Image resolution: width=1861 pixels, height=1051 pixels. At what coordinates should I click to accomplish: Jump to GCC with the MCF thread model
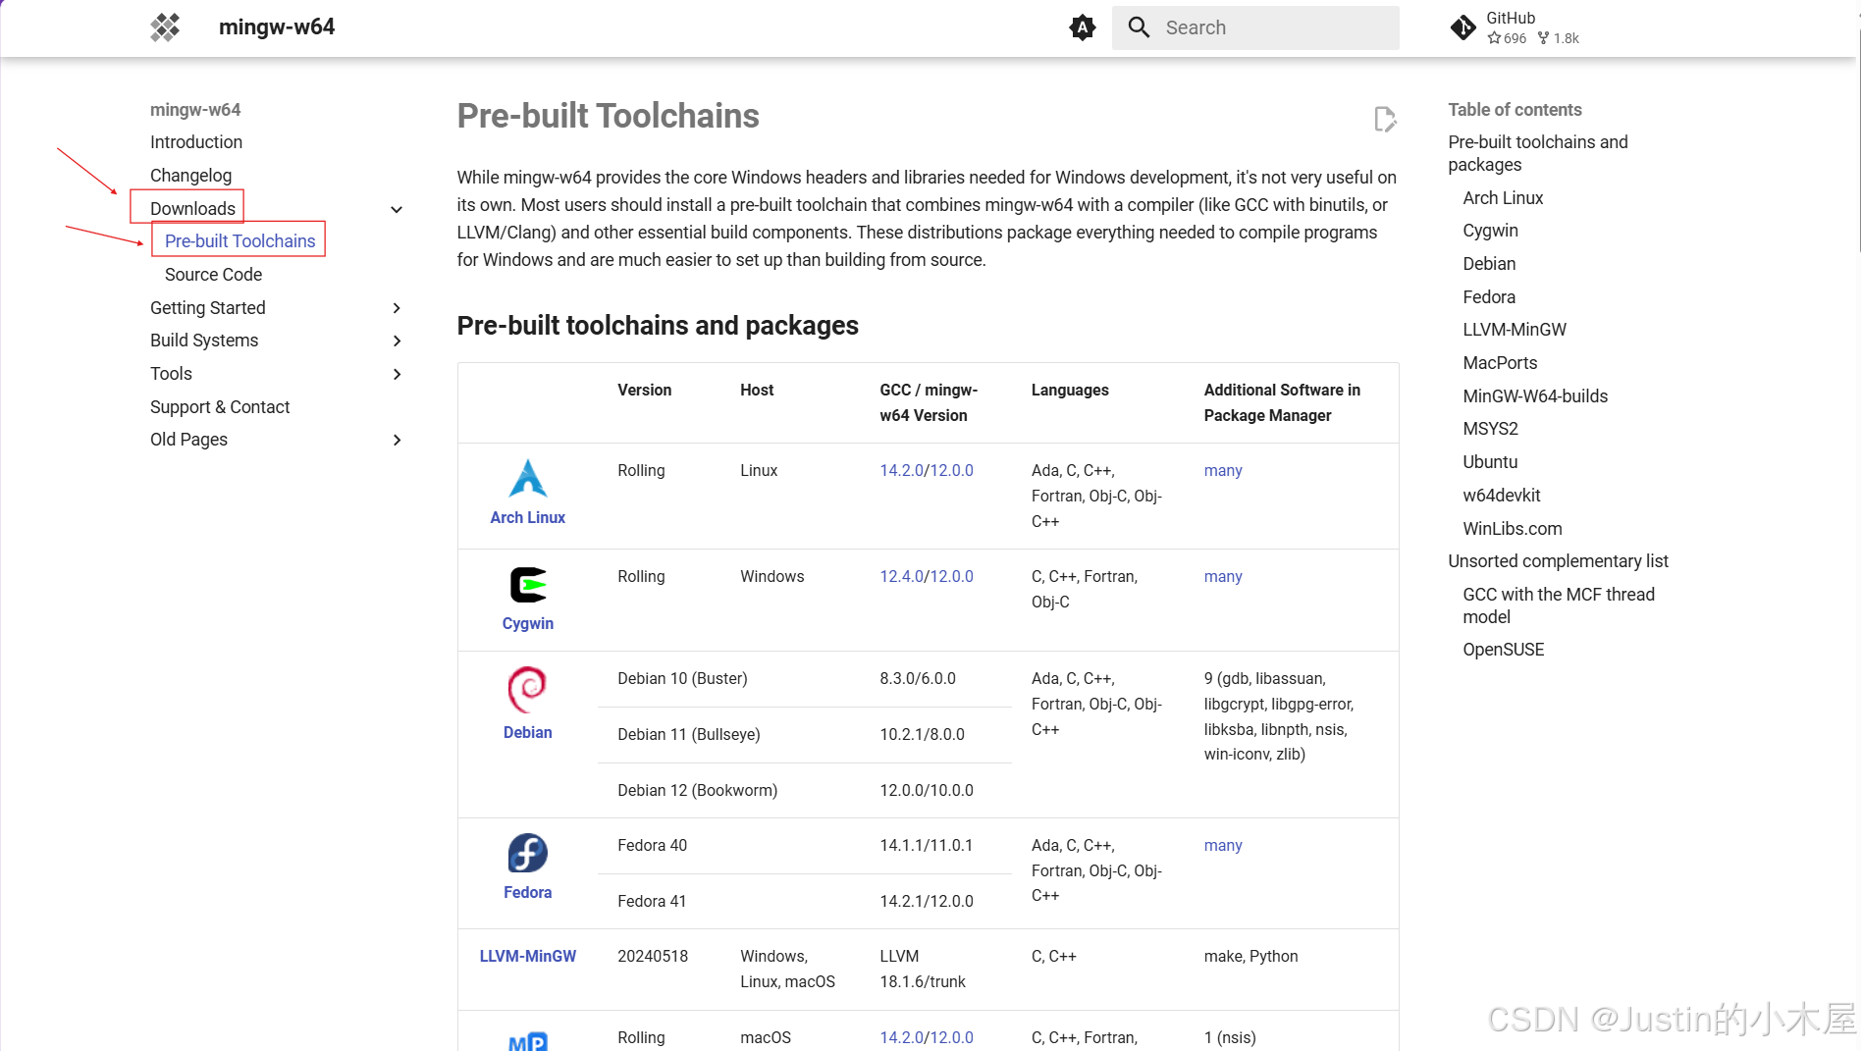click(x=1559, y=605)
